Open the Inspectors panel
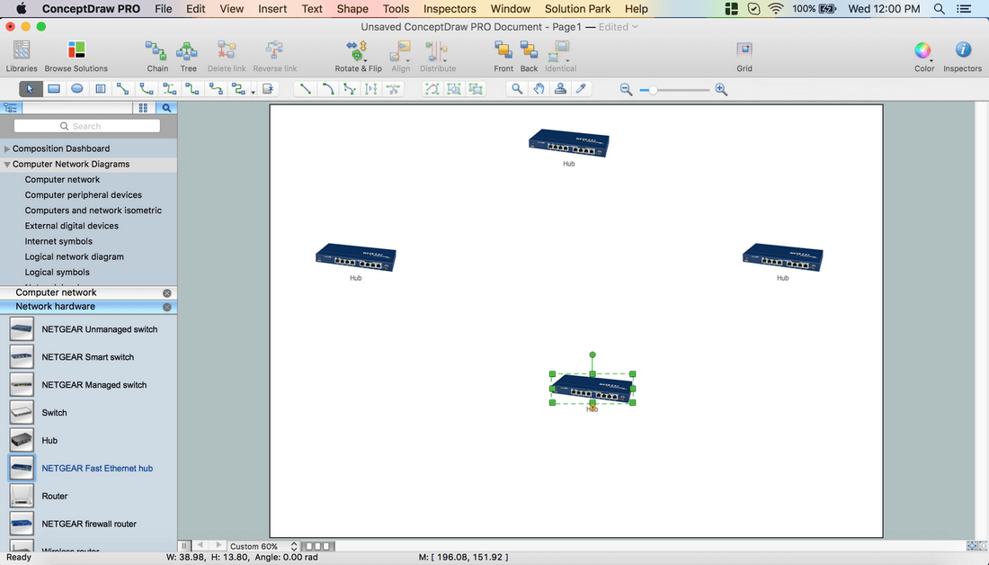Screen dimensions: 989x565 point(962,55)
